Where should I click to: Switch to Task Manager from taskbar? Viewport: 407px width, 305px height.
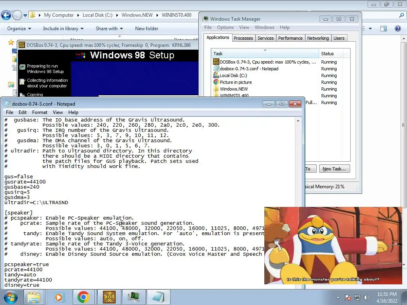point(134,297)
